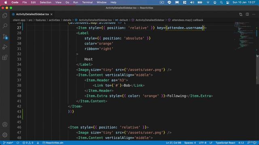Click the Synchronize Changes status icon
Viewport: 259px width, 145px height.
[x=18, y=143]
